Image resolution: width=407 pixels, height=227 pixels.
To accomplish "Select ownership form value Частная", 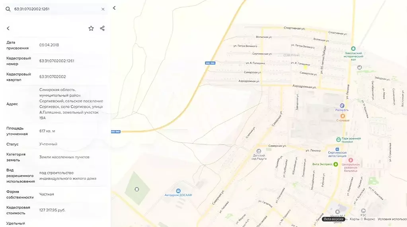I will tap(47, 194).
